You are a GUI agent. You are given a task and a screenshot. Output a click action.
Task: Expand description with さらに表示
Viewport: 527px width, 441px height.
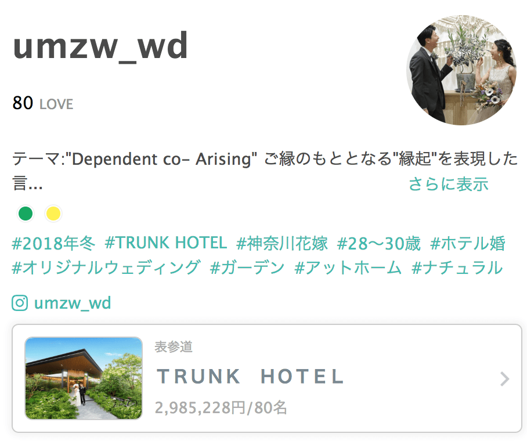pos(448,184)
